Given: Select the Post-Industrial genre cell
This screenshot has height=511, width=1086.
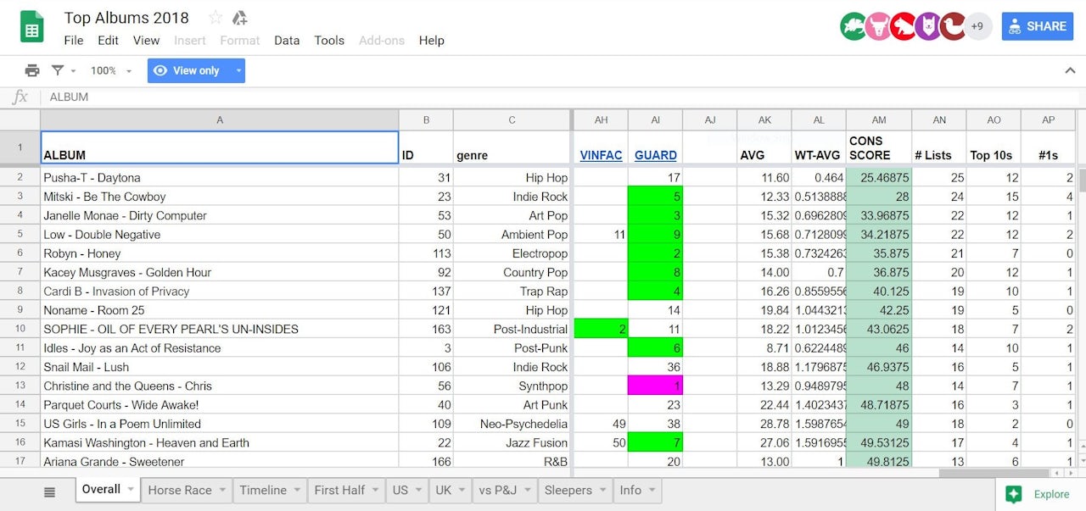Looking at the screenshot, I should click(512, 329).
